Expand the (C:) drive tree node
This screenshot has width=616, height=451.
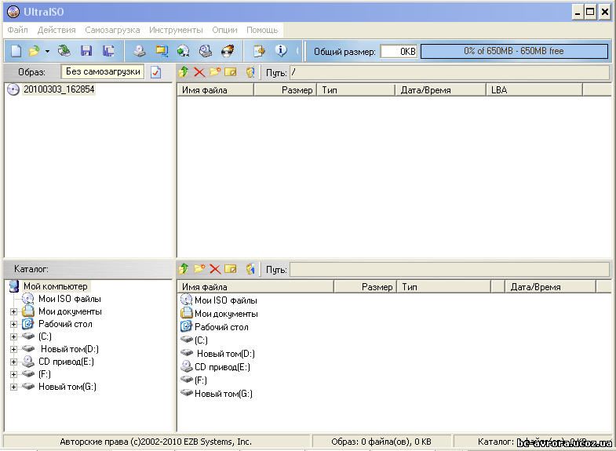[x=14, y=336]
